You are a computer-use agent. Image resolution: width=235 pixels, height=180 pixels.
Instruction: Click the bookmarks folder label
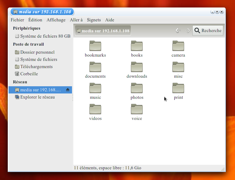pos(95,55)
